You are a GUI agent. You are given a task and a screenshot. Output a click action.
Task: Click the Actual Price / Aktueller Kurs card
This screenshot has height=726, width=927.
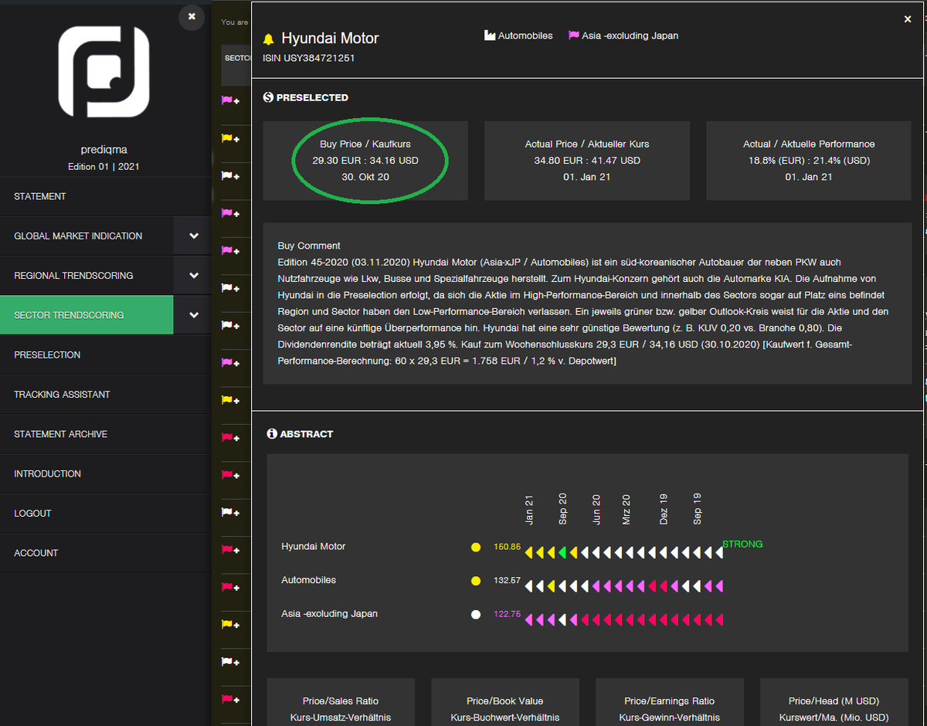pyautogui.click(x=587, y=161)
